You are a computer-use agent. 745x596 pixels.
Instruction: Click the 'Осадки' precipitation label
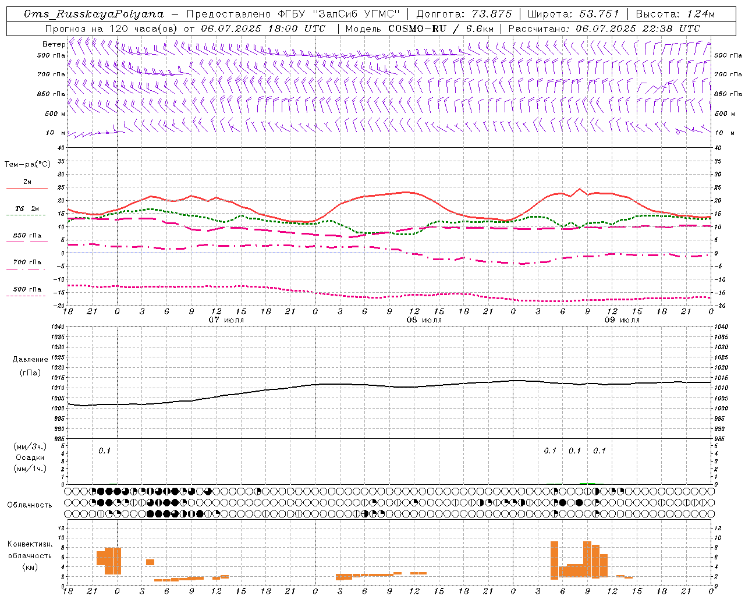pos(30,457)
